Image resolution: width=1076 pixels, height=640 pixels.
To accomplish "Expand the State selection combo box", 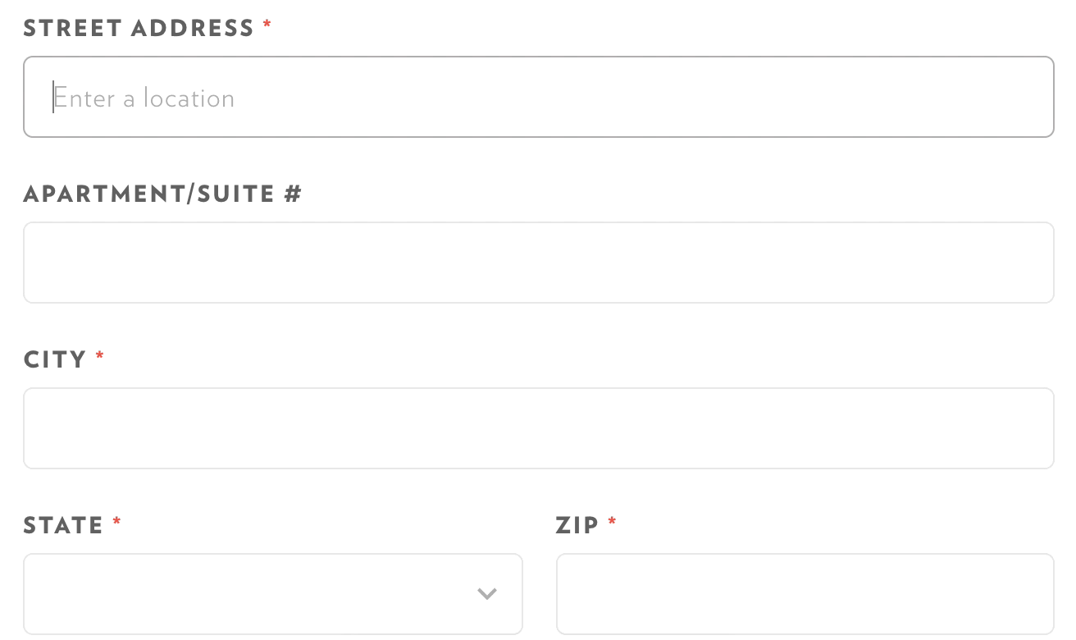I will [x=272, y=593].
